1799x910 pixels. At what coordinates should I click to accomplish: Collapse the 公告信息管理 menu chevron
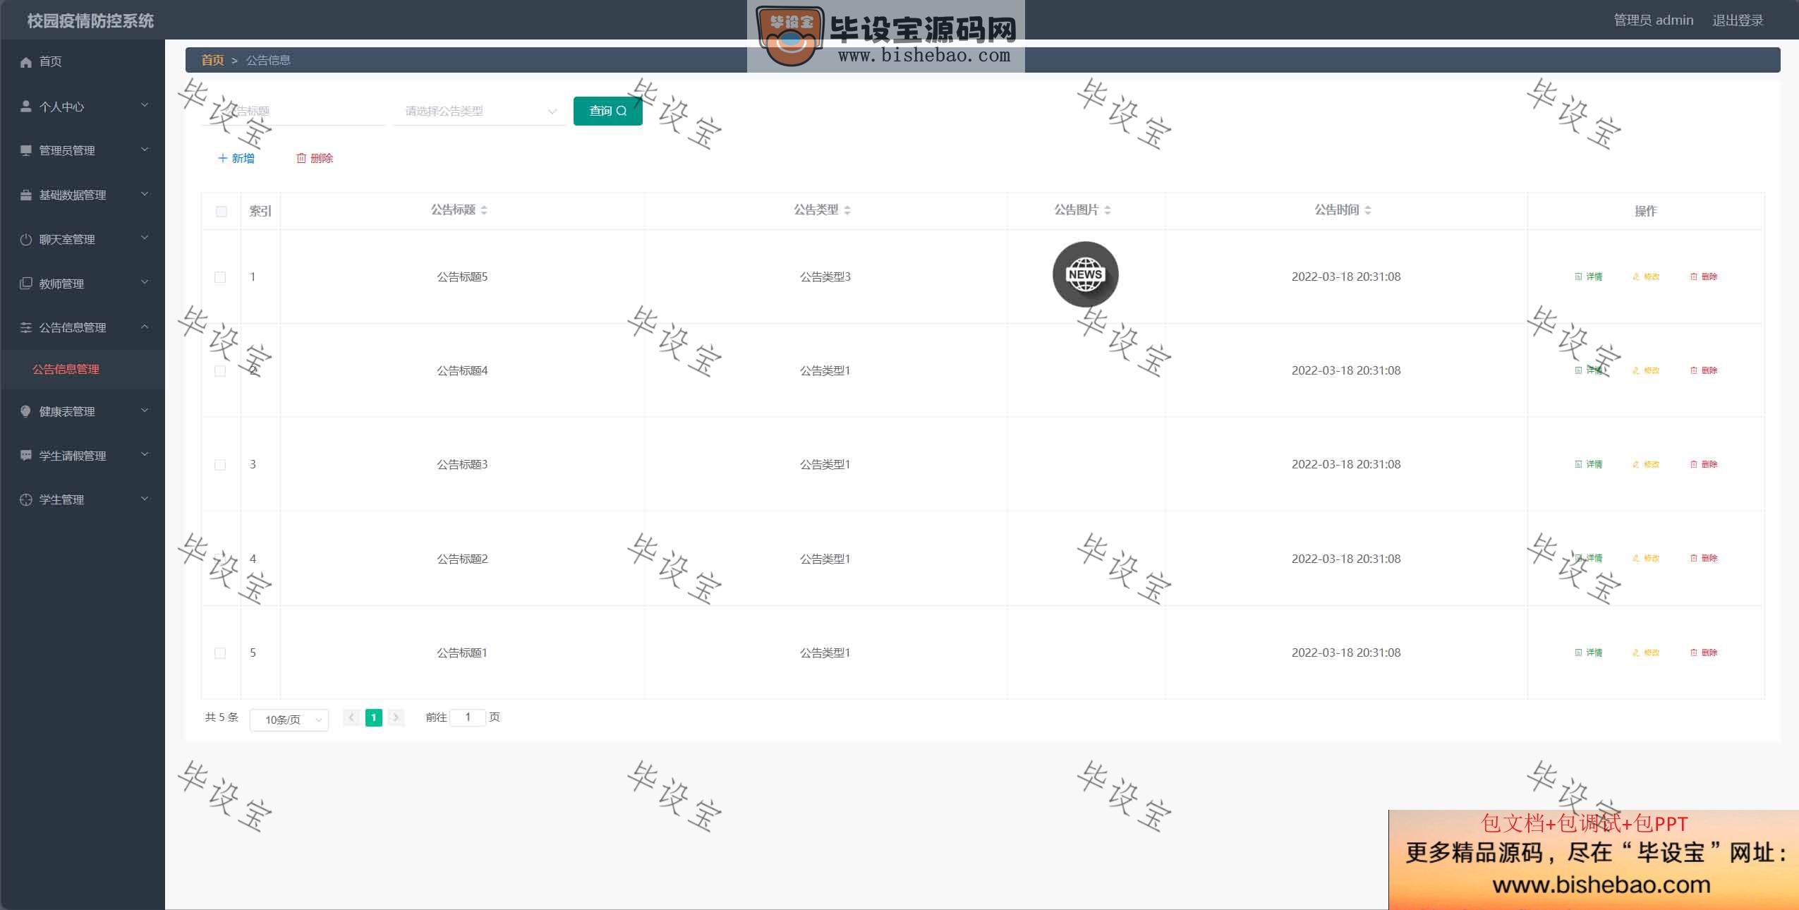145,327
